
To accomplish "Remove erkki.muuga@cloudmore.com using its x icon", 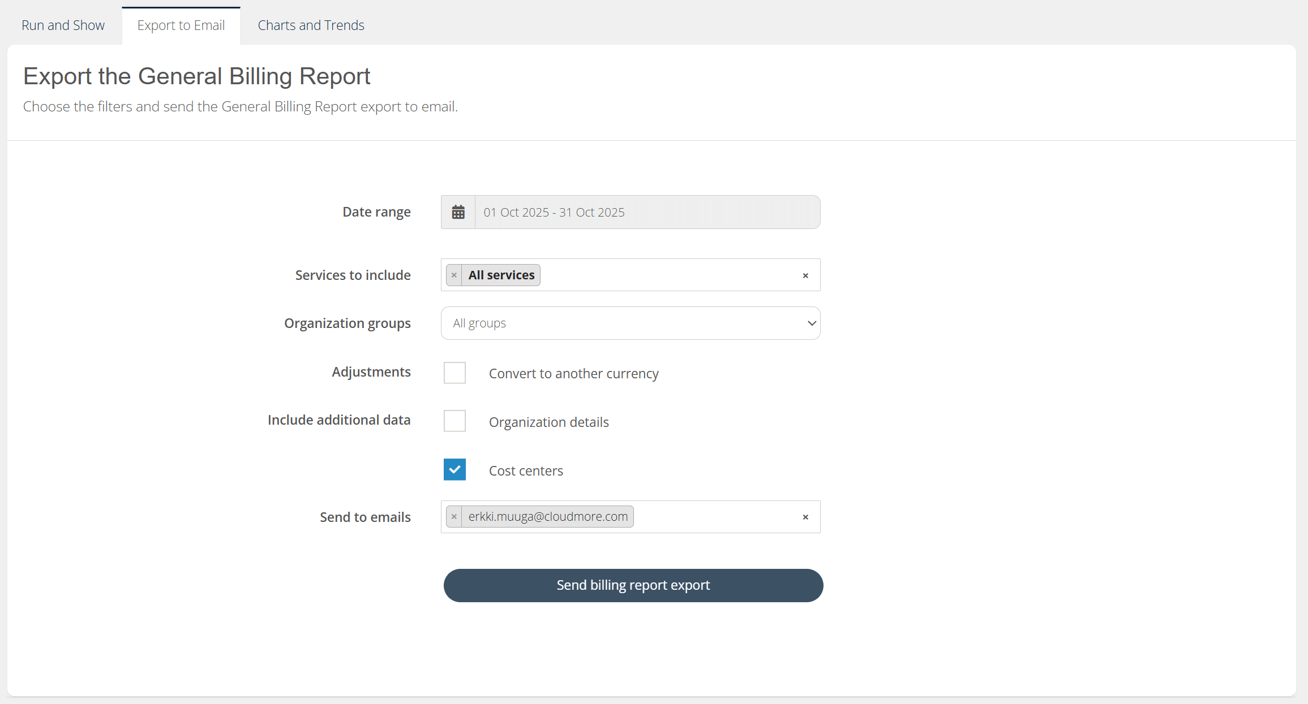I will 454,516.
